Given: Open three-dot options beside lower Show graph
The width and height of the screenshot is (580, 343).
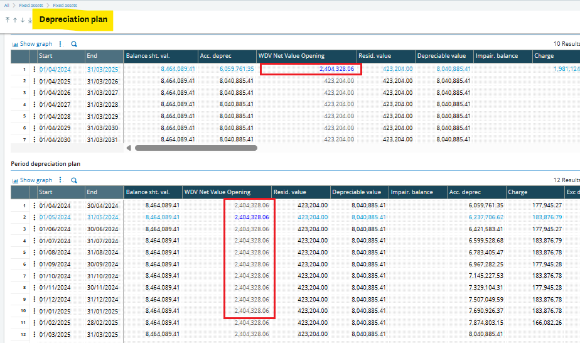Looking at the screenshot, I should [61, 180].
